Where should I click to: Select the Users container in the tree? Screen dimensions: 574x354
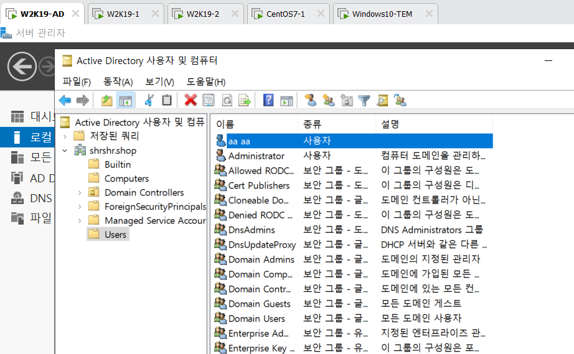click(x=115, y=235)
